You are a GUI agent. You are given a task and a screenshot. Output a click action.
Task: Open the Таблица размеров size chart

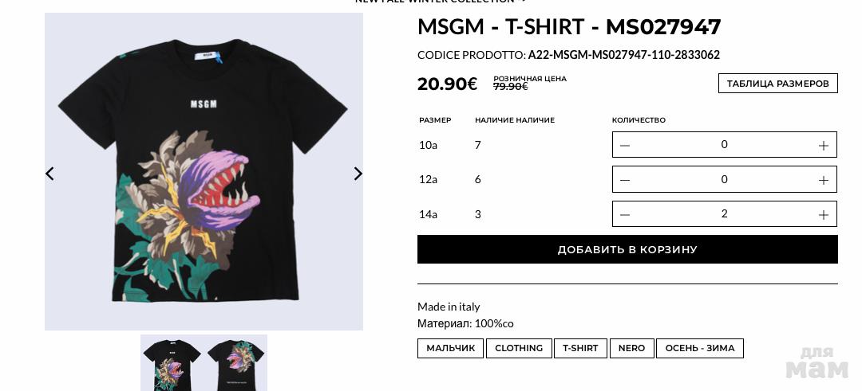(x=778, y=84)
